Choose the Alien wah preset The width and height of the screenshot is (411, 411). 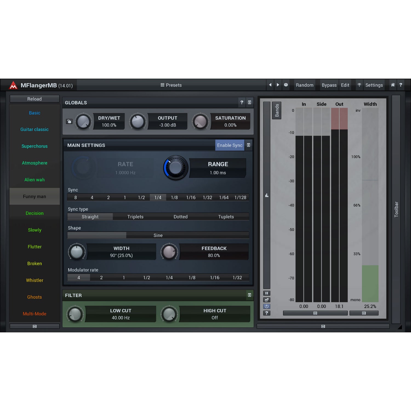(x=35, y=180)
